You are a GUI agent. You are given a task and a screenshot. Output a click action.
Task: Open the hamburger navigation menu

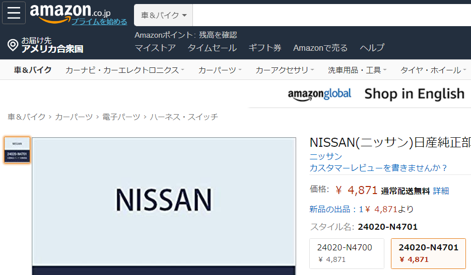point(14,13)
